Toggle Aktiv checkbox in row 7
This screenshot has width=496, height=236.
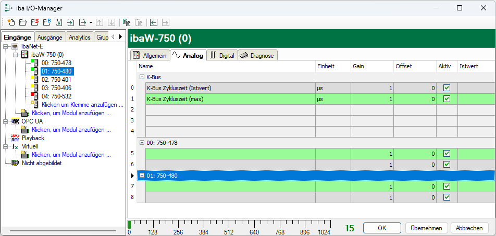click(447, 187)
